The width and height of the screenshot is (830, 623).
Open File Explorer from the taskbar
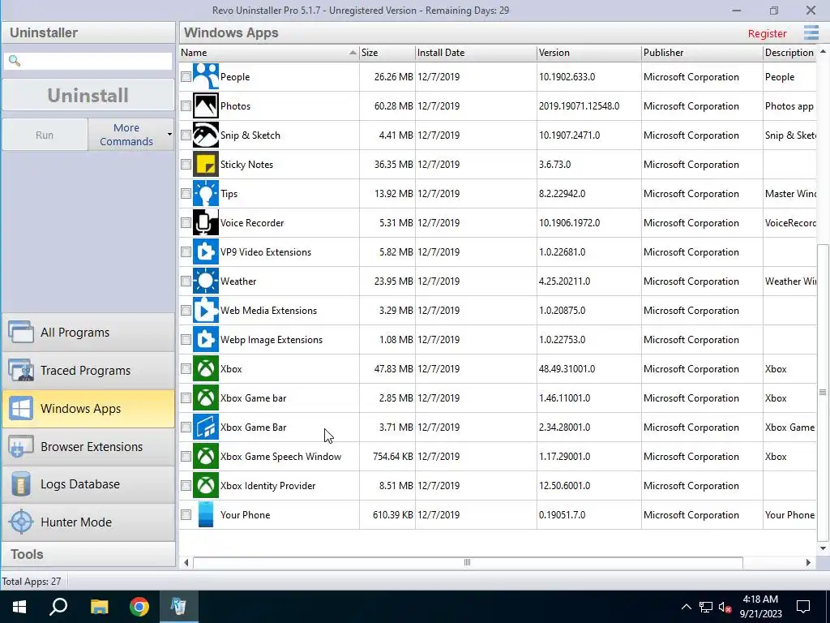coord(99,607)
